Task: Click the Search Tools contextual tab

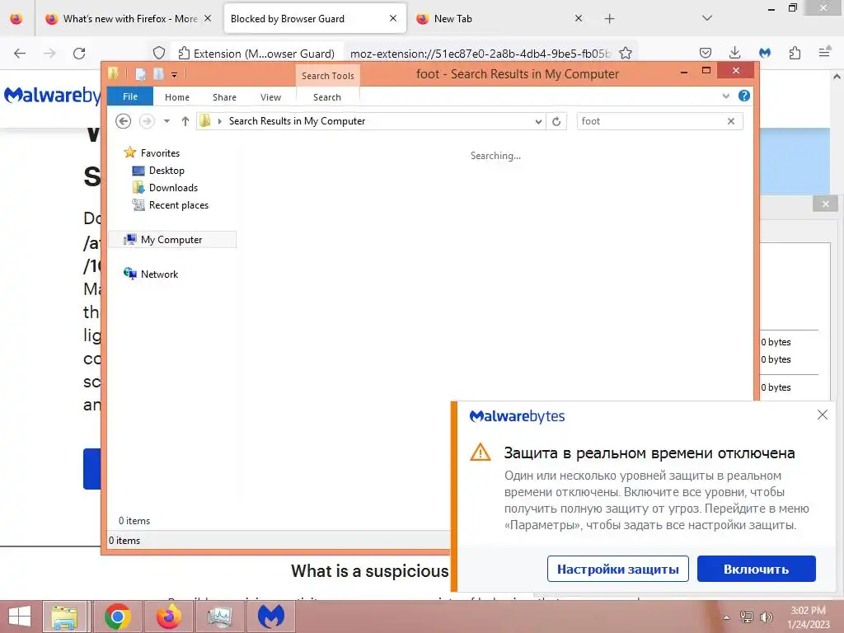Action: 328,76
